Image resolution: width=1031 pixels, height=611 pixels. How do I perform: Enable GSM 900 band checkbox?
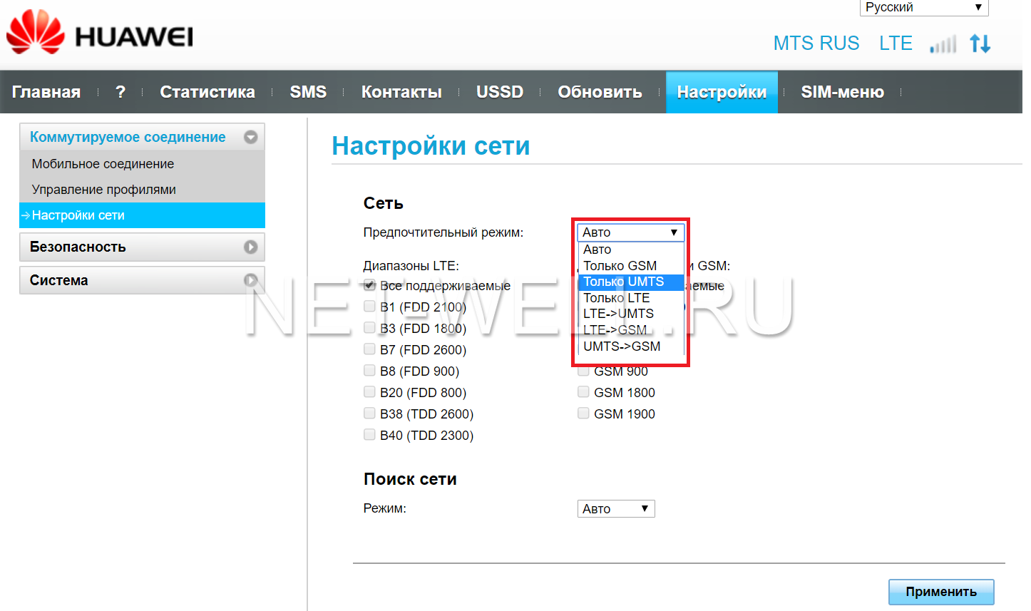[583, 371]
